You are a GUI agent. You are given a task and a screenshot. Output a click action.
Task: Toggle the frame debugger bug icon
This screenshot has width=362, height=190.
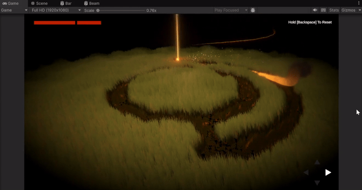point(253,10)
